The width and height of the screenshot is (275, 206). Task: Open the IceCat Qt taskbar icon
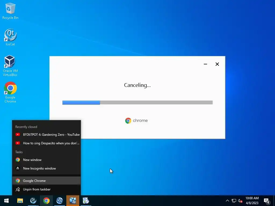click(33, 201)
